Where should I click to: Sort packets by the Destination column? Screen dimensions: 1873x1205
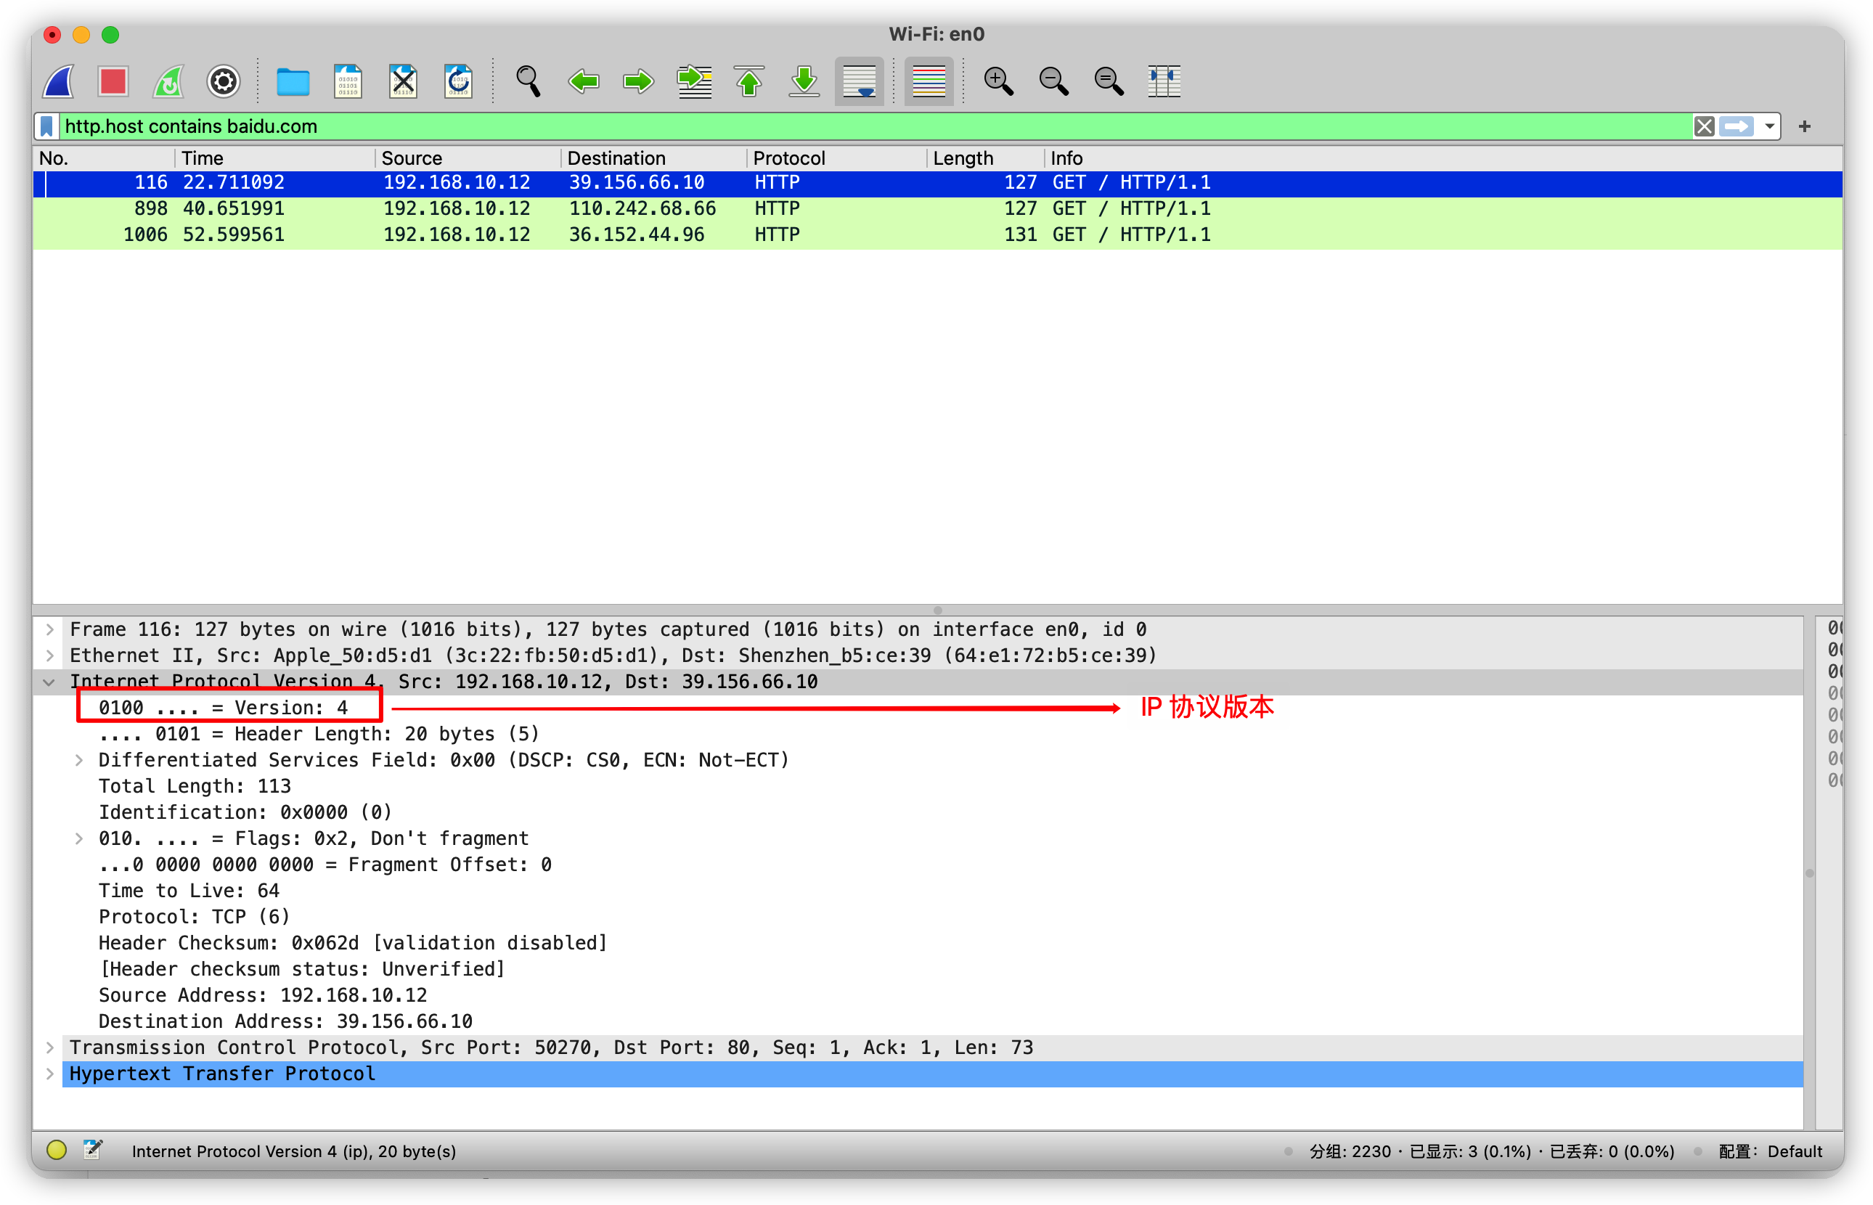(x=616, y=158)
